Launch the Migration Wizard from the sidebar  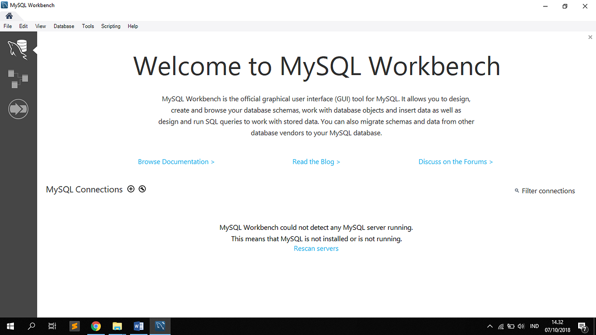click(x=18, y=109)
